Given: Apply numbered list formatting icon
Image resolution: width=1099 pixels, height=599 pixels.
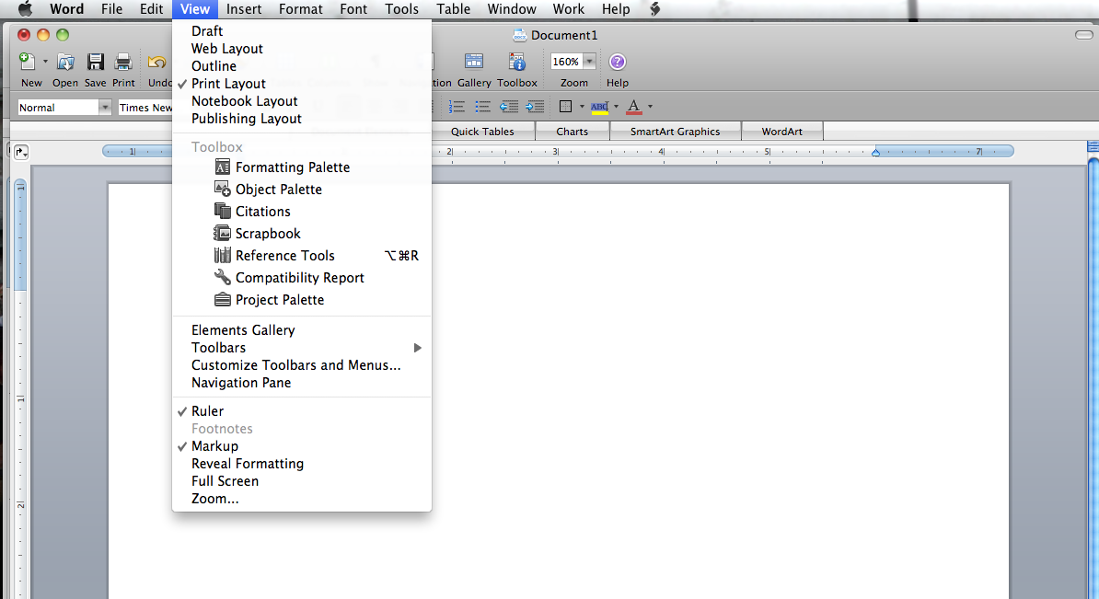Looking at the screenshot, I should click(457, 107).
